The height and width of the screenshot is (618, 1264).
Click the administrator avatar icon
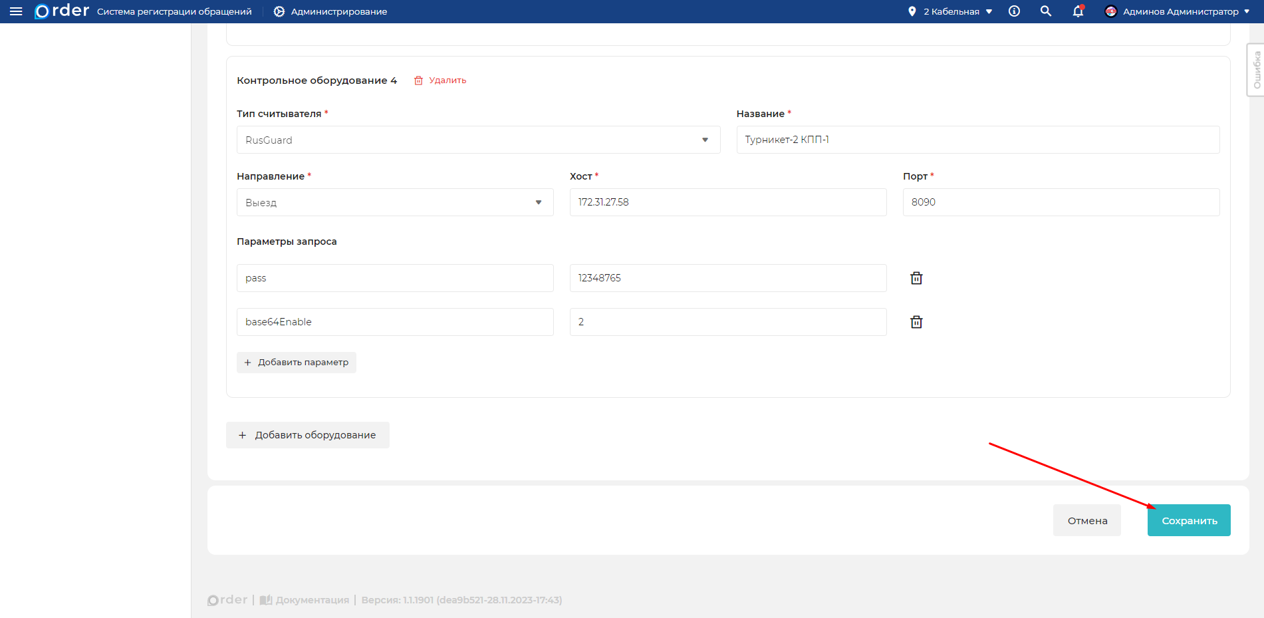pyautogui.click(x=1110, y=11)
